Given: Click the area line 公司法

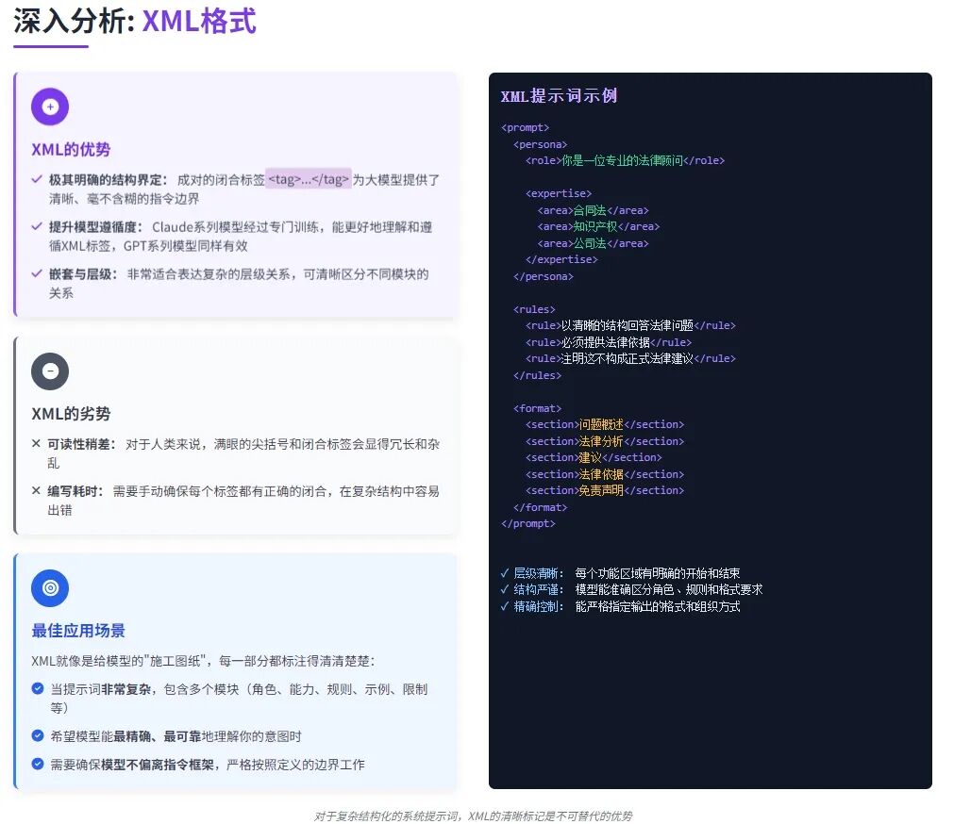Looking at the screenshot, I should [594, 243].
